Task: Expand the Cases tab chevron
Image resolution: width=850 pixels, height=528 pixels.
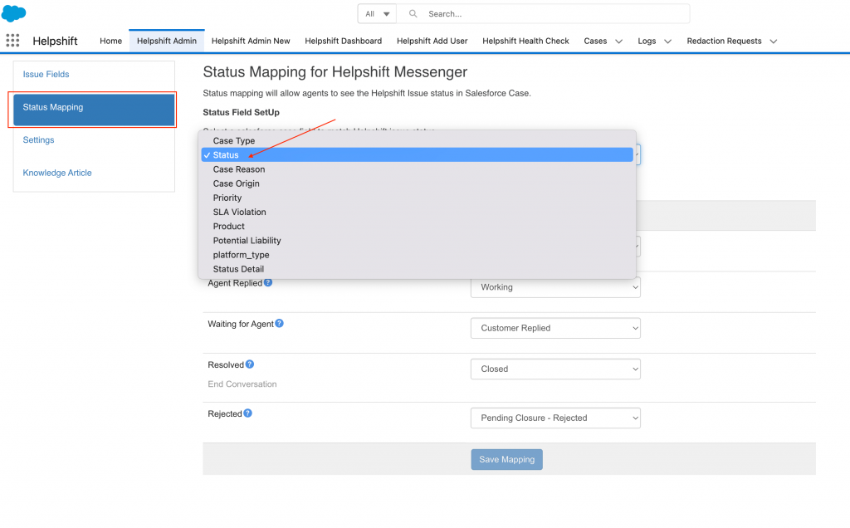Action: (x=618, y=42)
